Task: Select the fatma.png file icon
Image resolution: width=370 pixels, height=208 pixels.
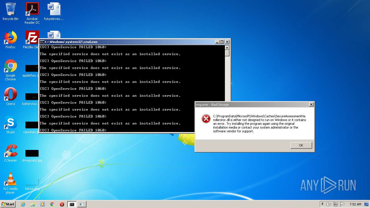Action: coord(32,184)
